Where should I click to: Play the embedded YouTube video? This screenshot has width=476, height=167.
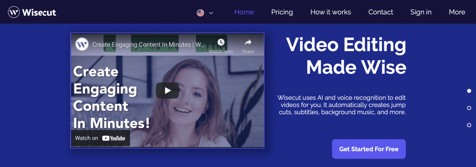(167, 90)
